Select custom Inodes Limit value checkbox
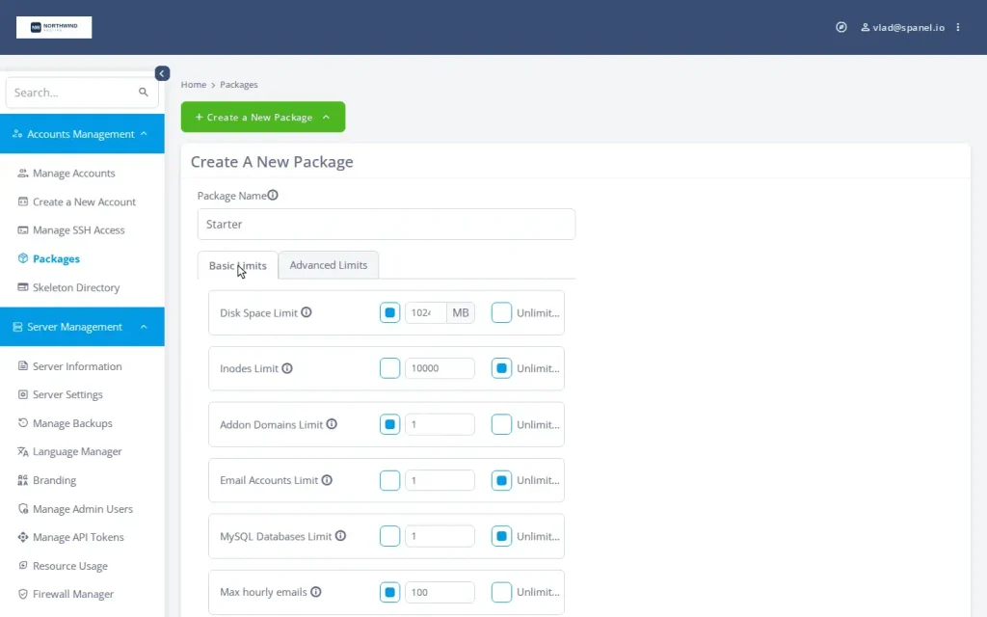Screen dimensions: 987x617 coord(389,368)
